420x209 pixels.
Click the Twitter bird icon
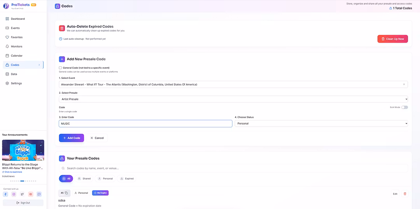[x=22, y=194]
